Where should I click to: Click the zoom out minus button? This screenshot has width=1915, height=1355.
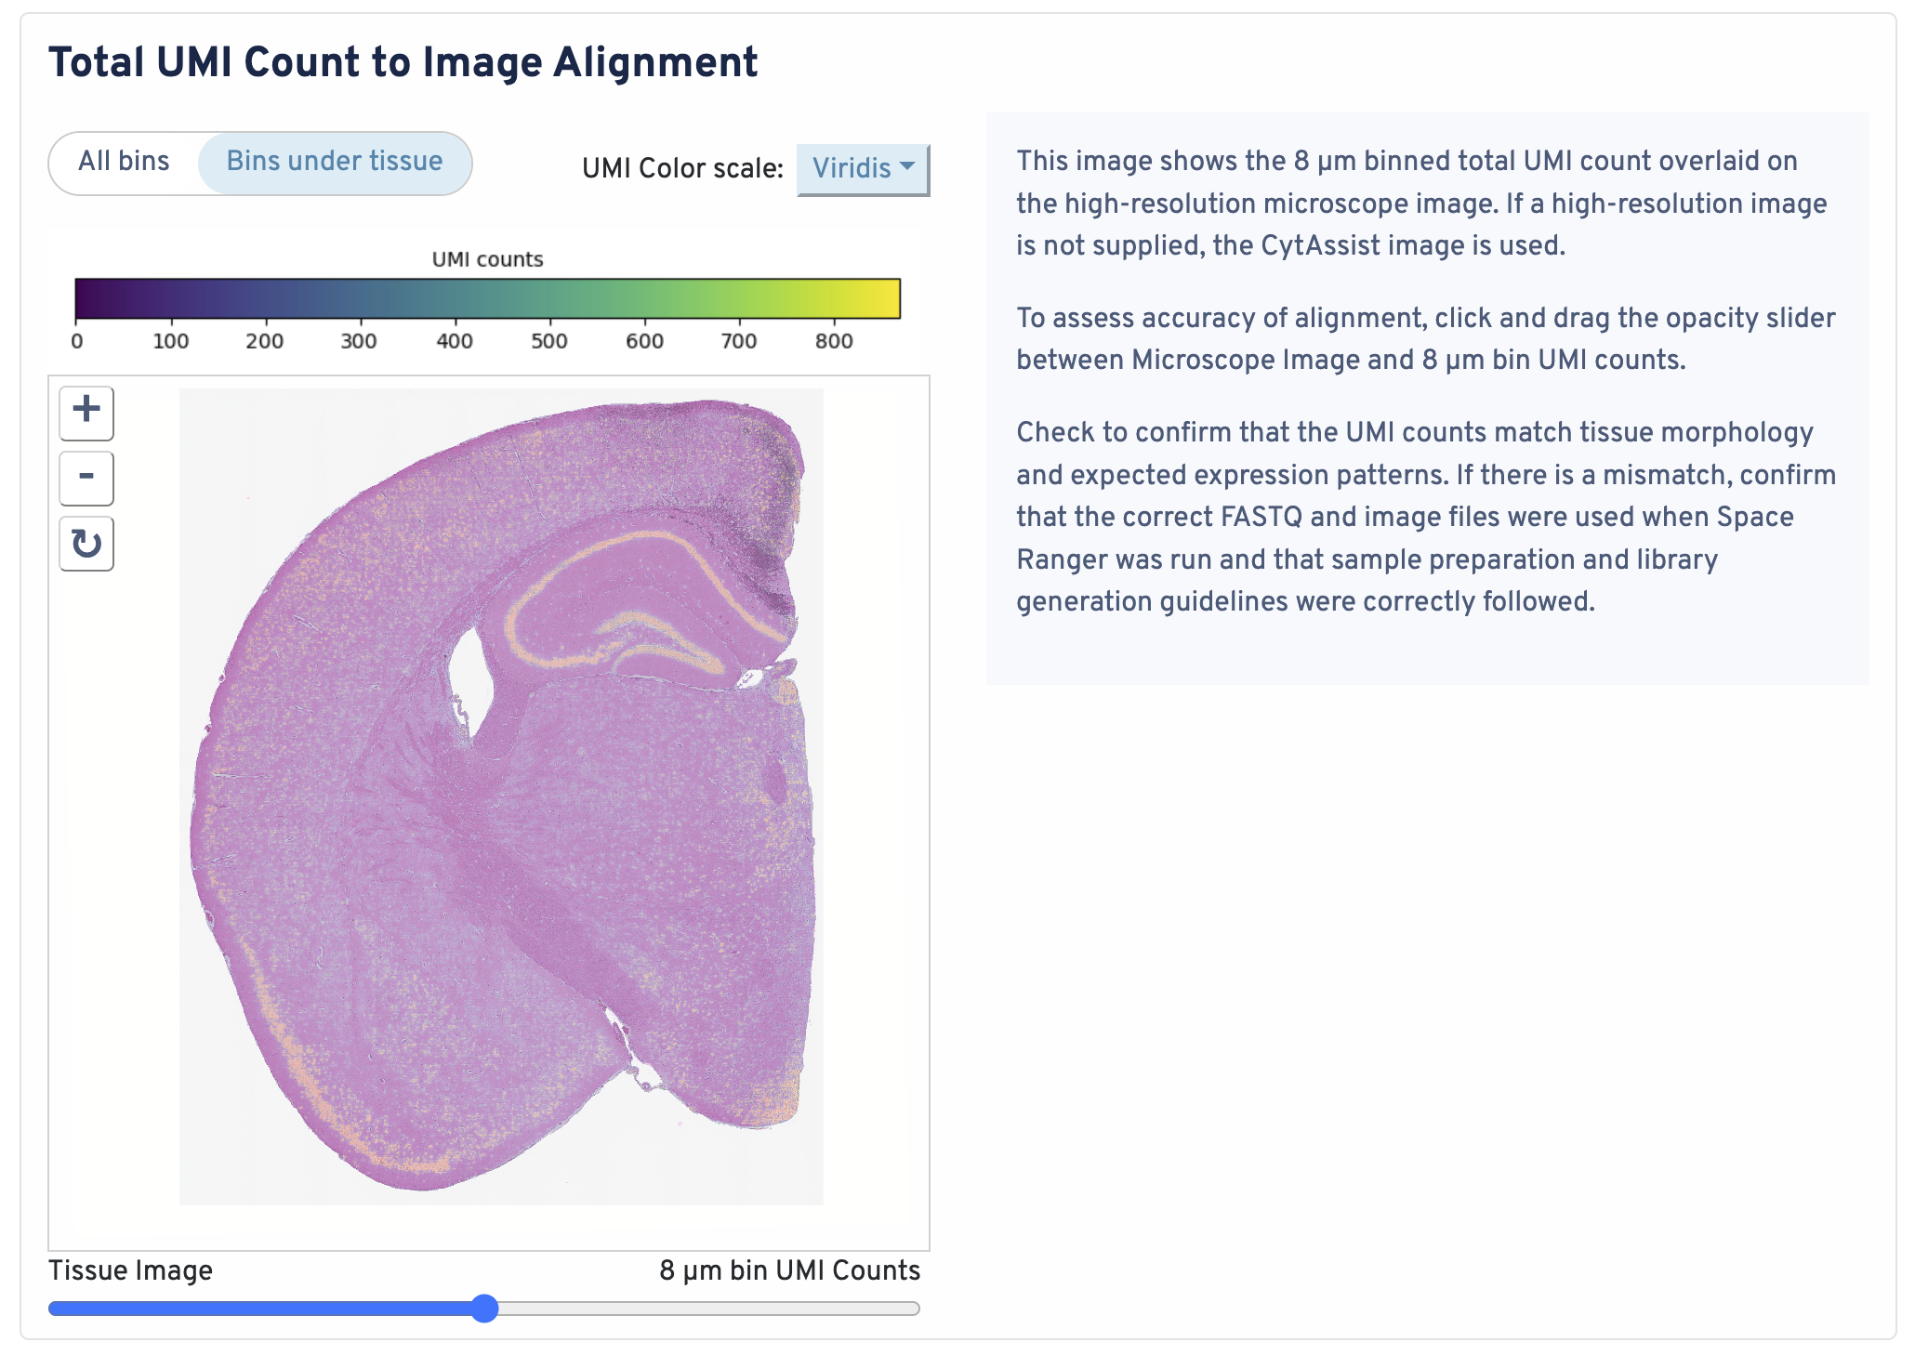(x=86, y=478)
